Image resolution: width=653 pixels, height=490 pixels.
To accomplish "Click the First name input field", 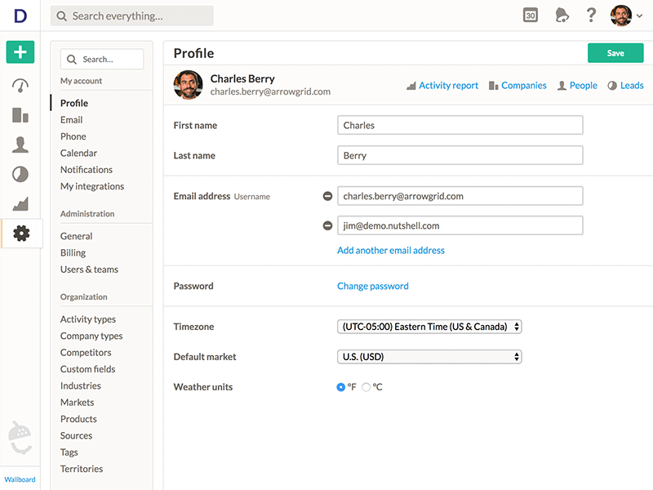I will click(x=460, y=125).
